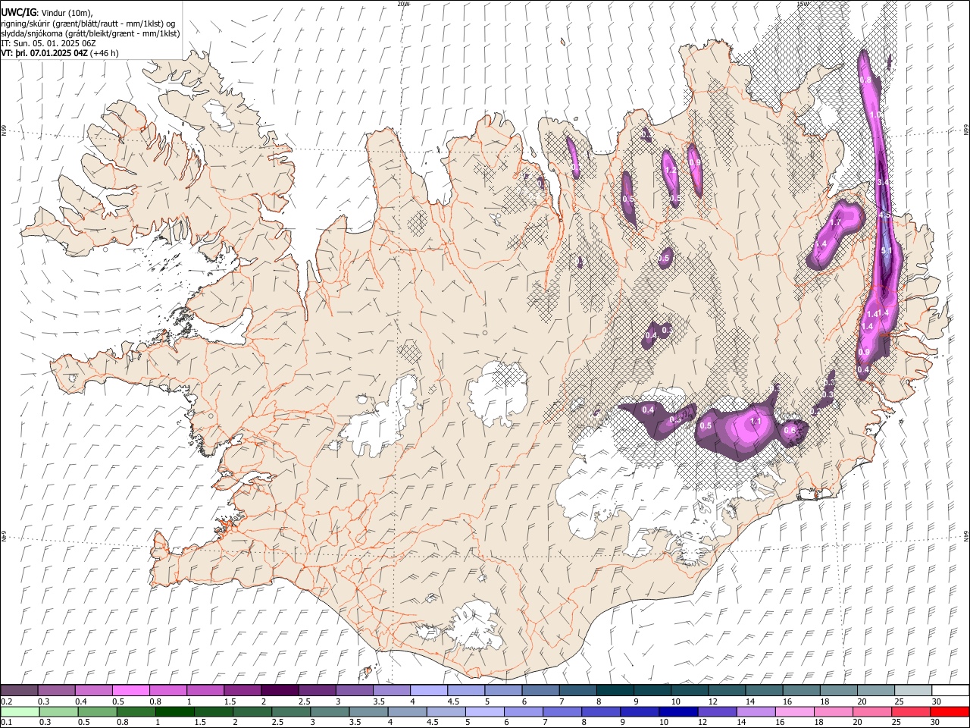
Task: Select the "slydda/snjókoma" description line
Action: pyautogui.click(x=91, y=33)
